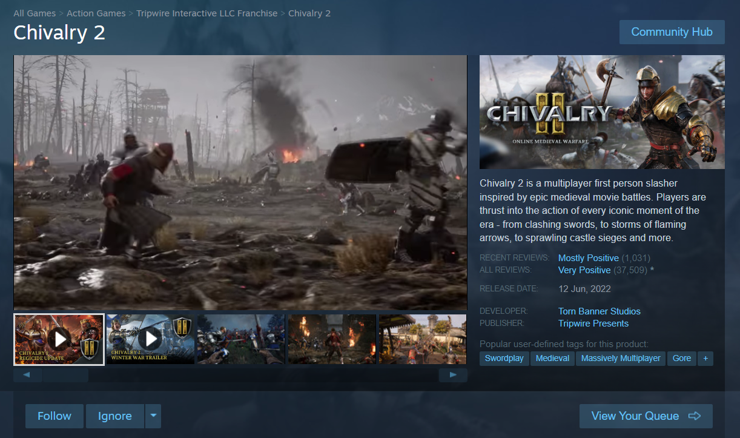Select the Medieval tag

point(552,358)
